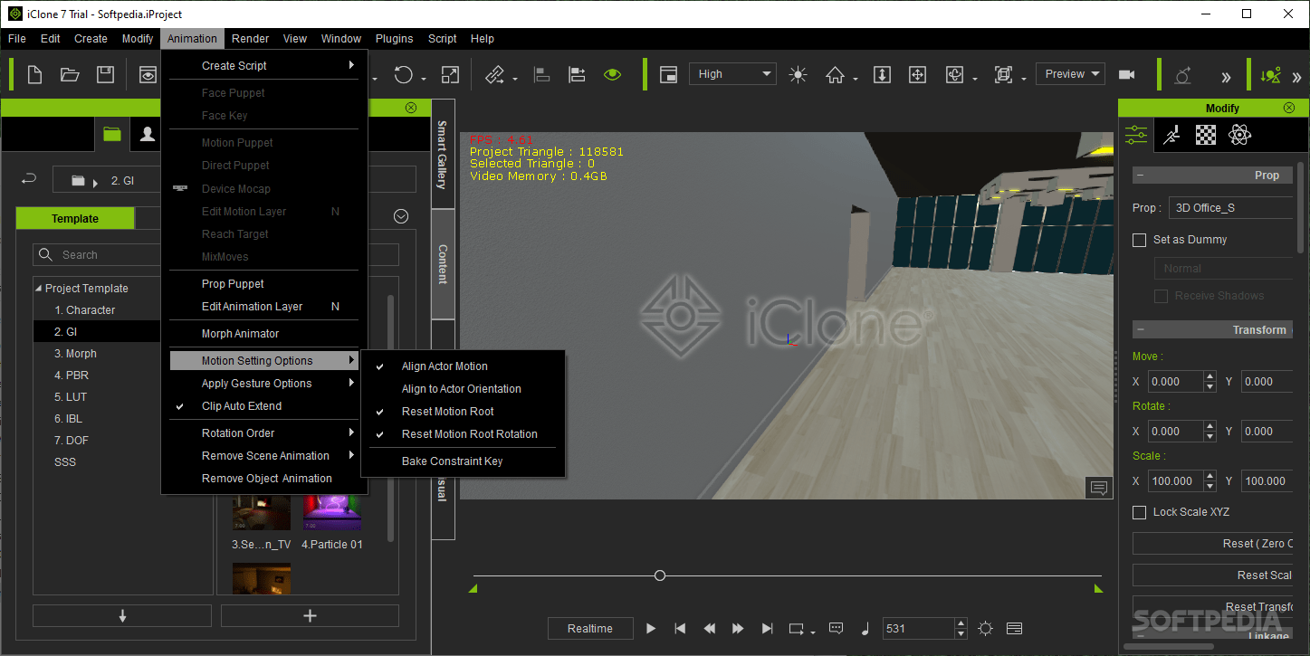Save the project using the floppy disk icon

106,75
